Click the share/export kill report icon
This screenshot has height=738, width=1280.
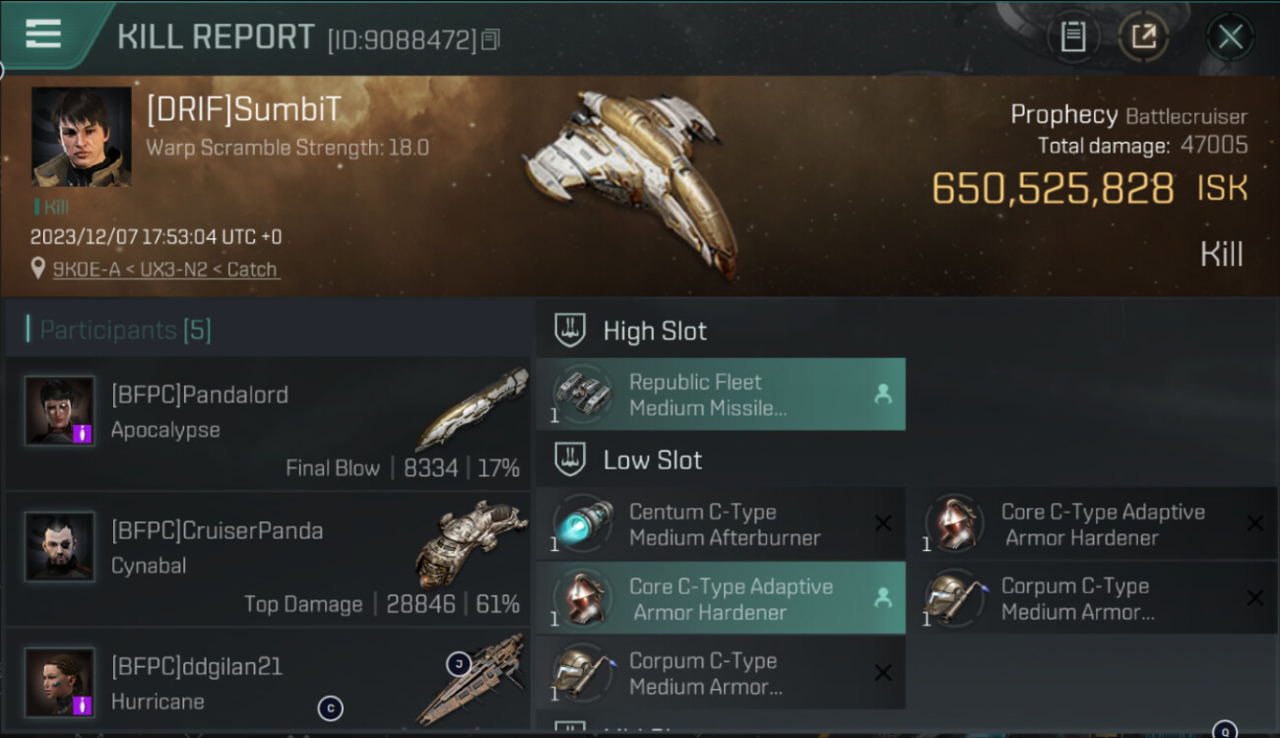(1143, 37)
